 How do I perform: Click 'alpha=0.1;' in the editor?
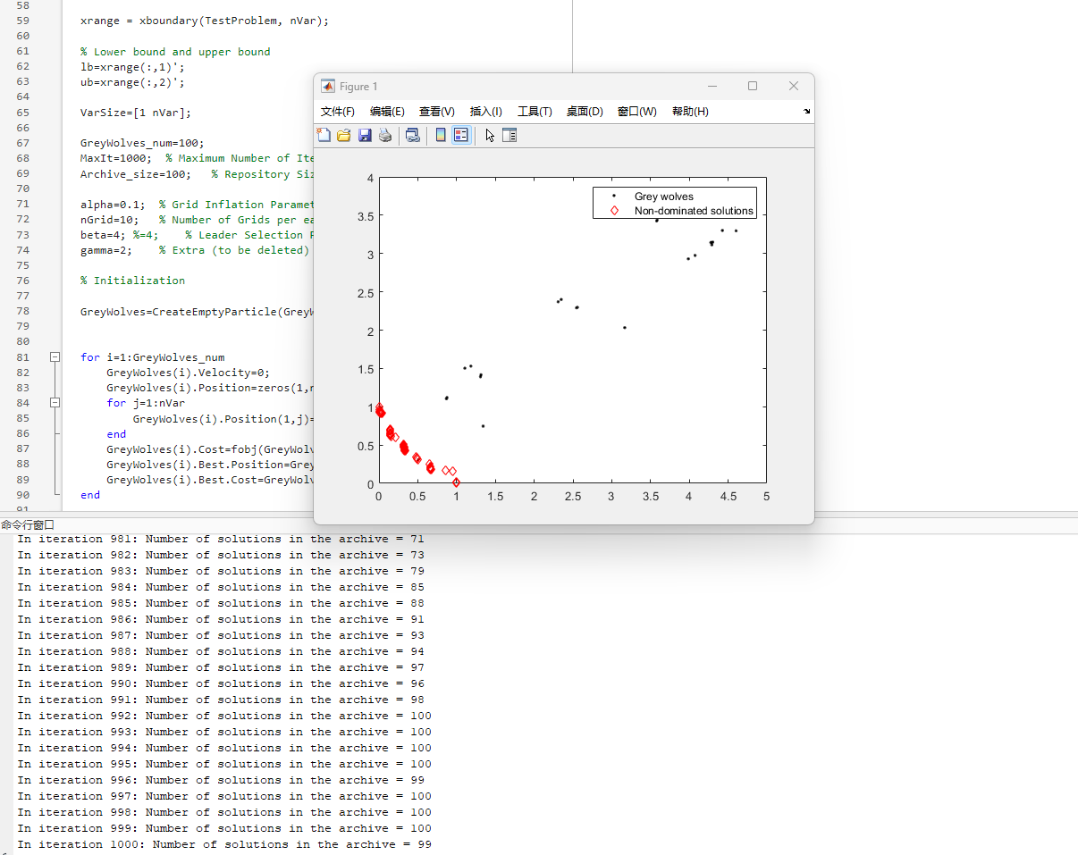click(113, 205)
